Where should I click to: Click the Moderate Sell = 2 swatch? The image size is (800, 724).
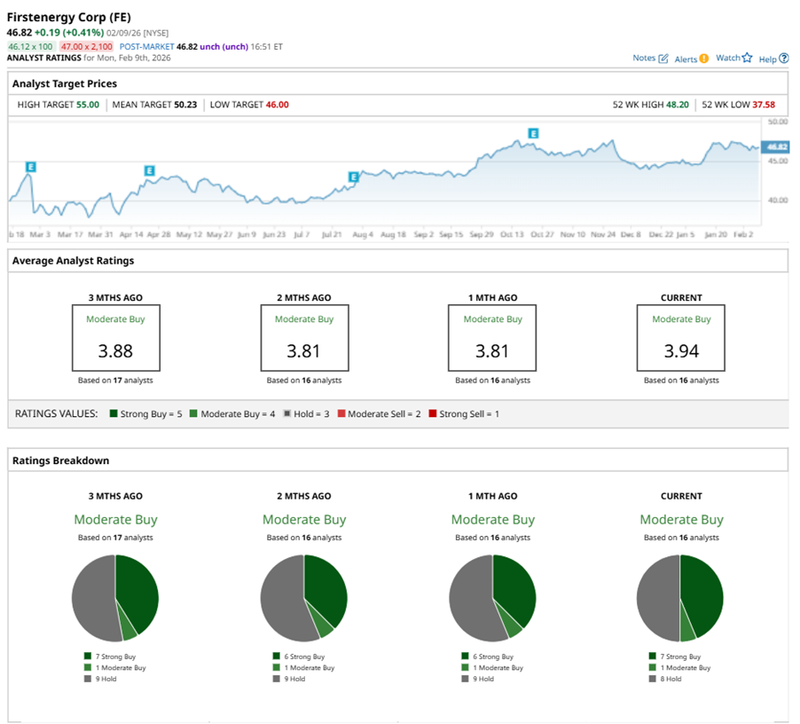(x=341, y=413)
